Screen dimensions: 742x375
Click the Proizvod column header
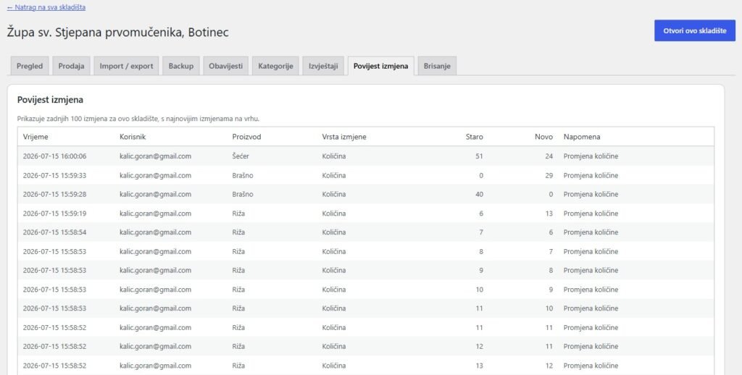(x=246, y=137)
